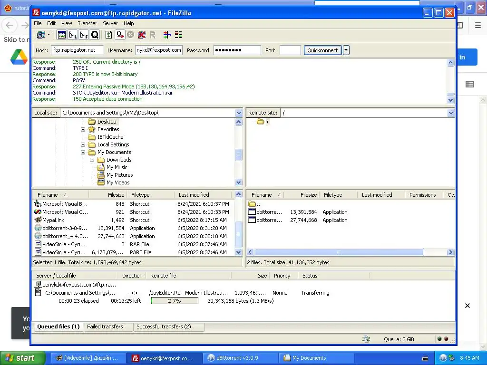Select the My Videos folder

point(118,182)
